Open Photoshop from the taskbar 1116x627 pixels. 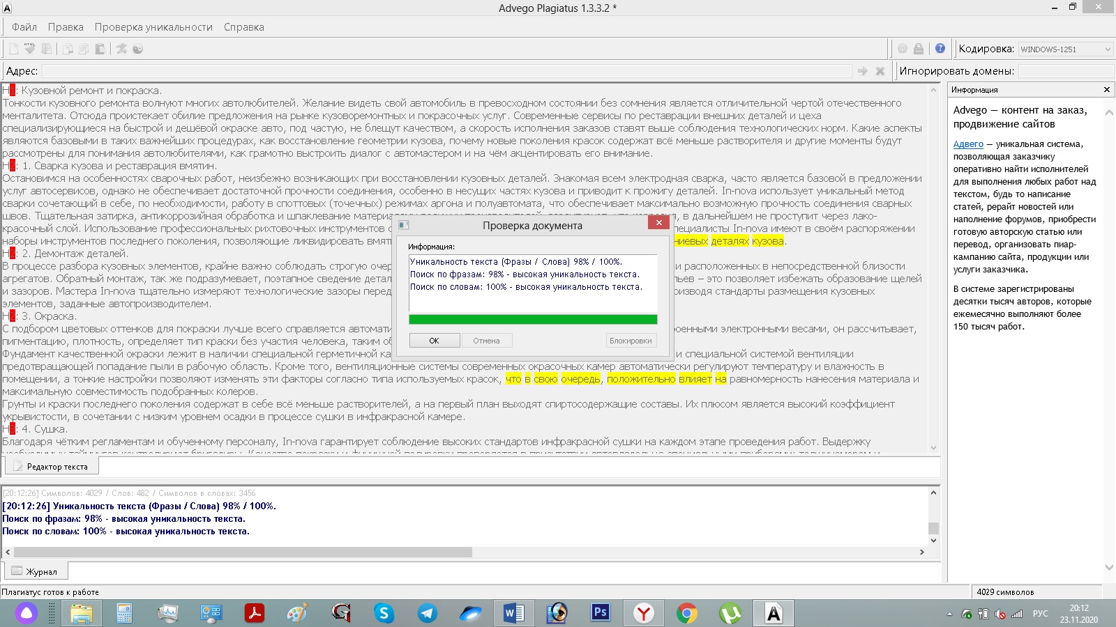pyautogui.click(x=600, y=613)
